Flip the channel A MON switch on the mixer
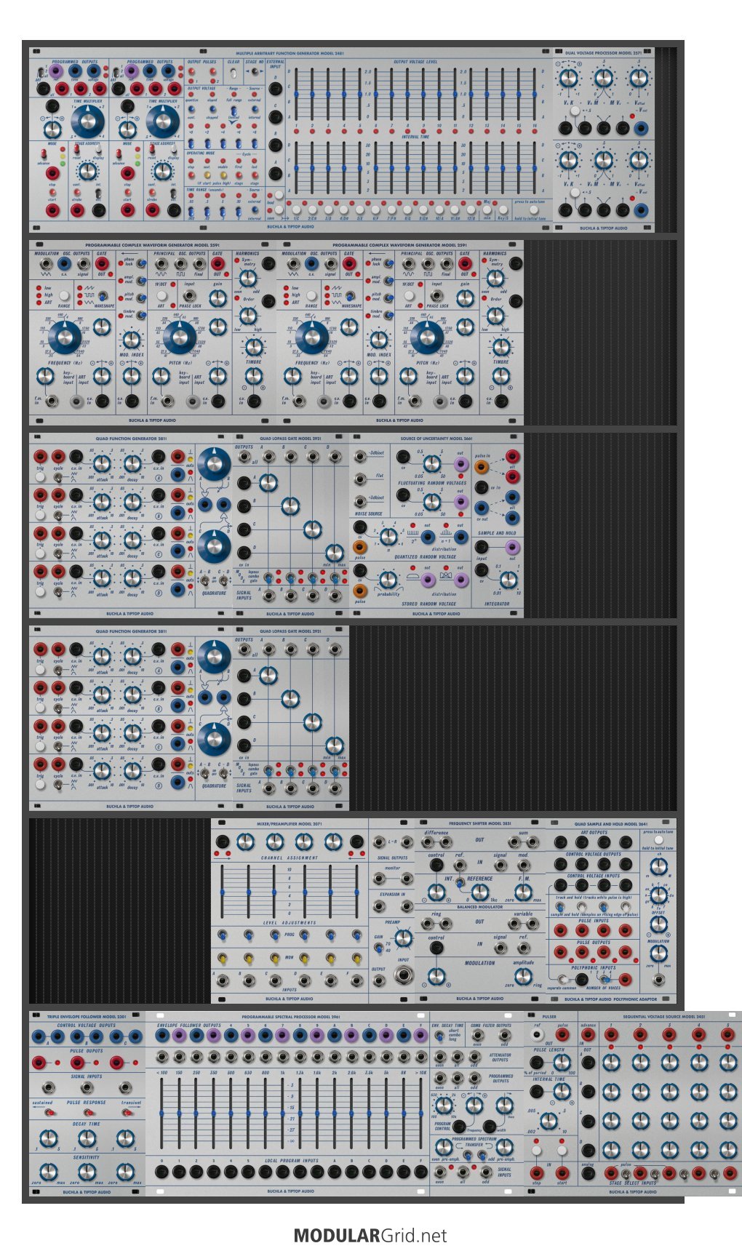Viewport: 742px width, 1251px height. 222,959
